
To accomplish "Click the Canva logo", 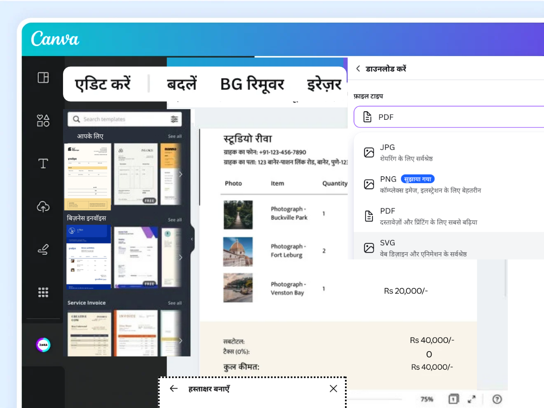I will (55, 39).
